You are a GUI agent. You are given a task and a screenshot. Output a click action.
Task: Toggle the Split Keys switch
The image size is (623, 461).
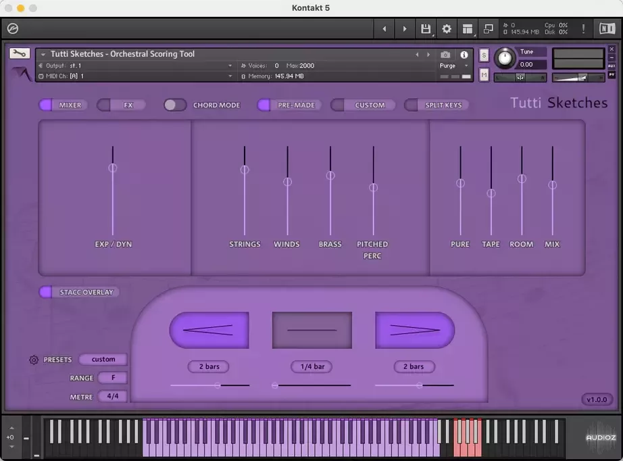(437, 105)
